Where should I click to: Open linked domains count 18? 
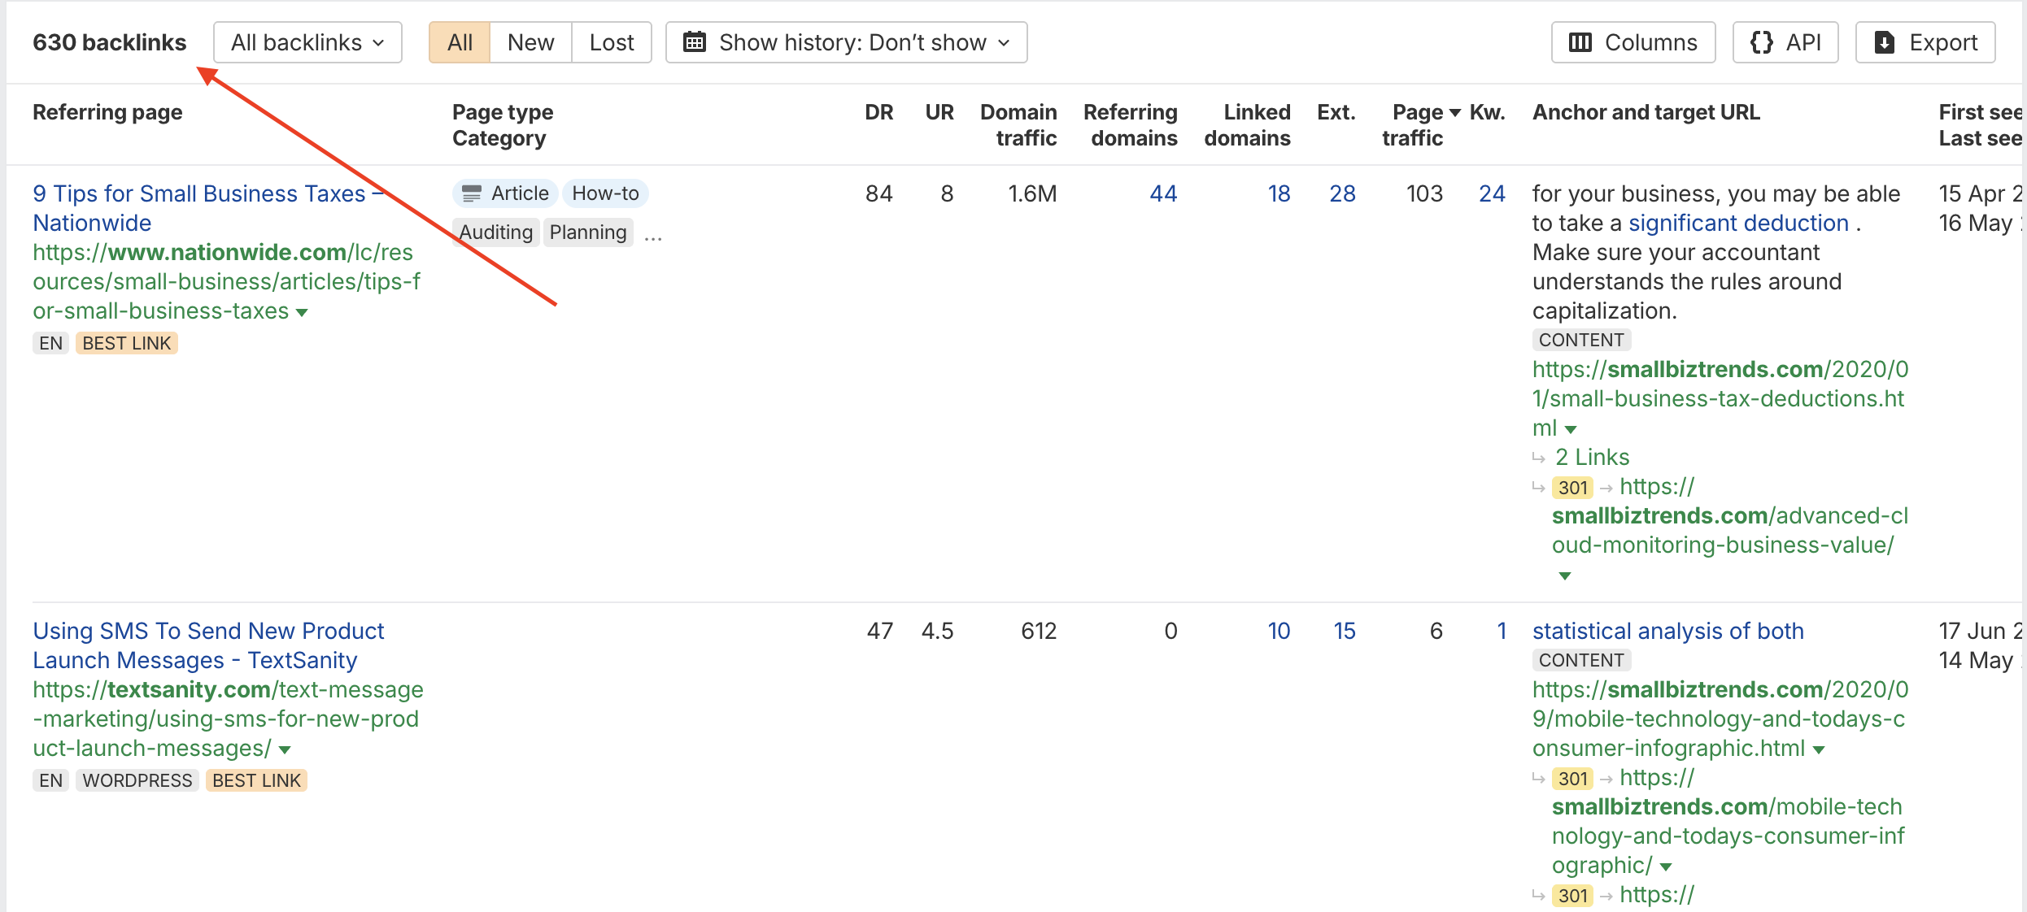(x=1279, y=193)
